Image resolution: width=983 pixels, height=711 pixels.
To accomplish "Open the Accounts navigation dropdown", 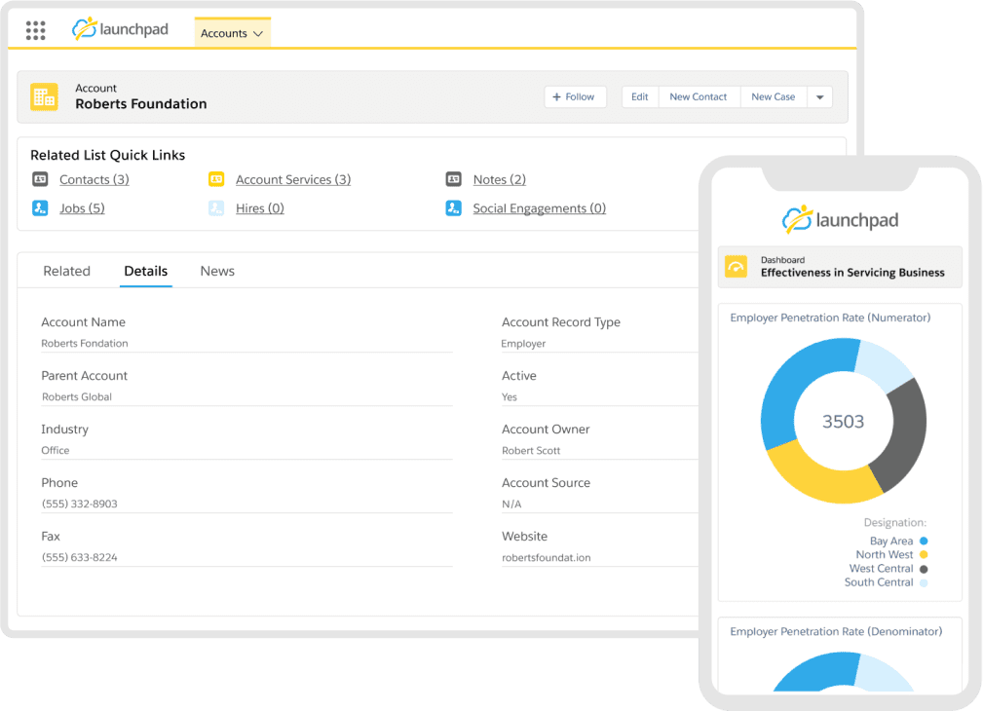I will pos(232,33).
